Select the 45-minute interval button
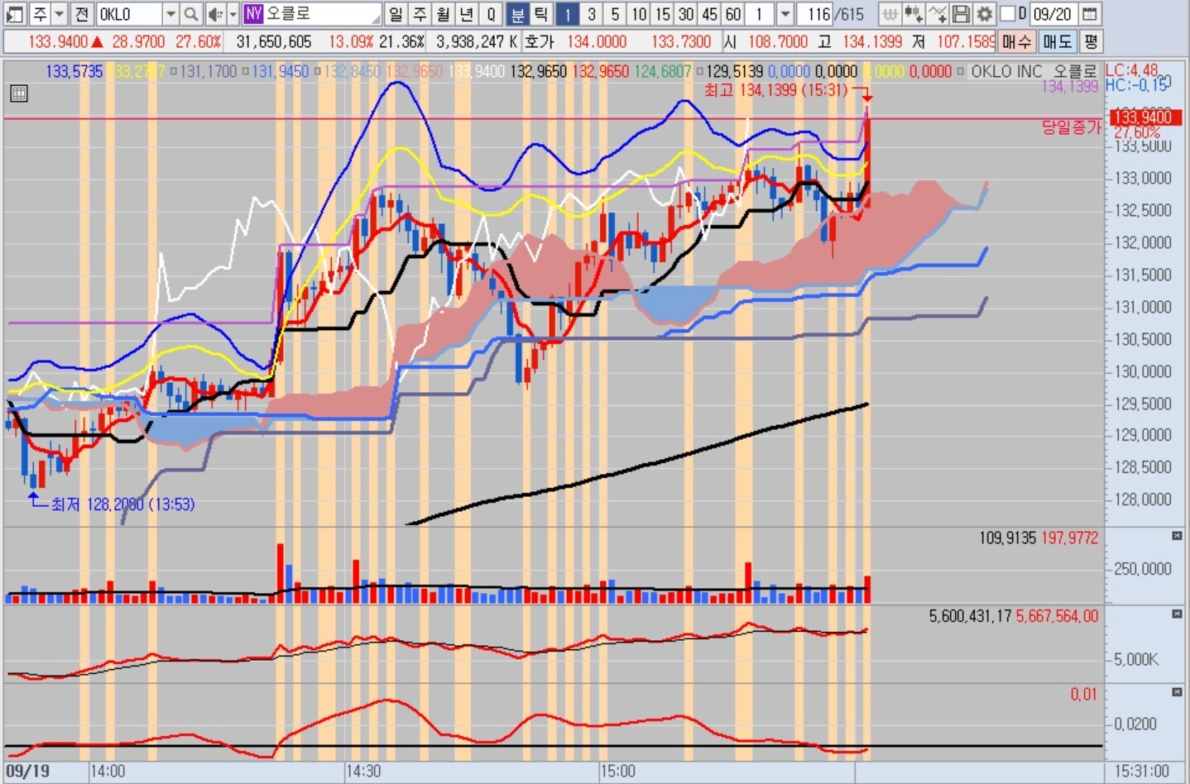 click(710, 14)
